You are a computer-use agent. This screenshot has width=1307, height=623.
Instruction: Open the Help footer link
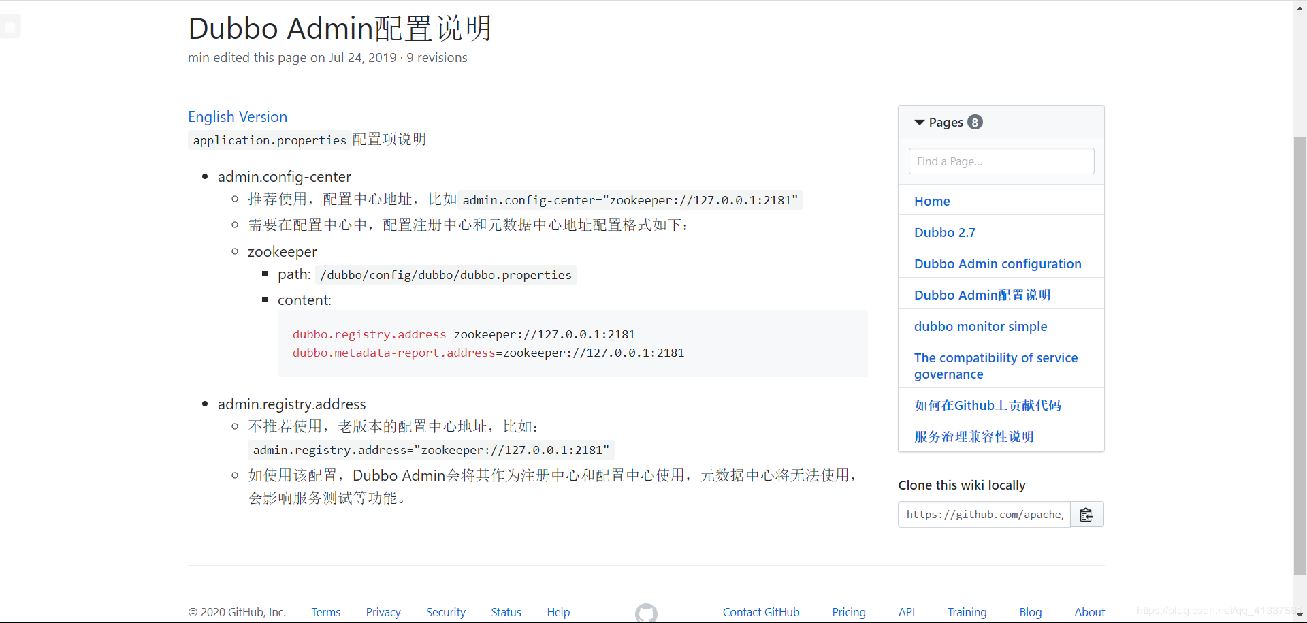558,612
